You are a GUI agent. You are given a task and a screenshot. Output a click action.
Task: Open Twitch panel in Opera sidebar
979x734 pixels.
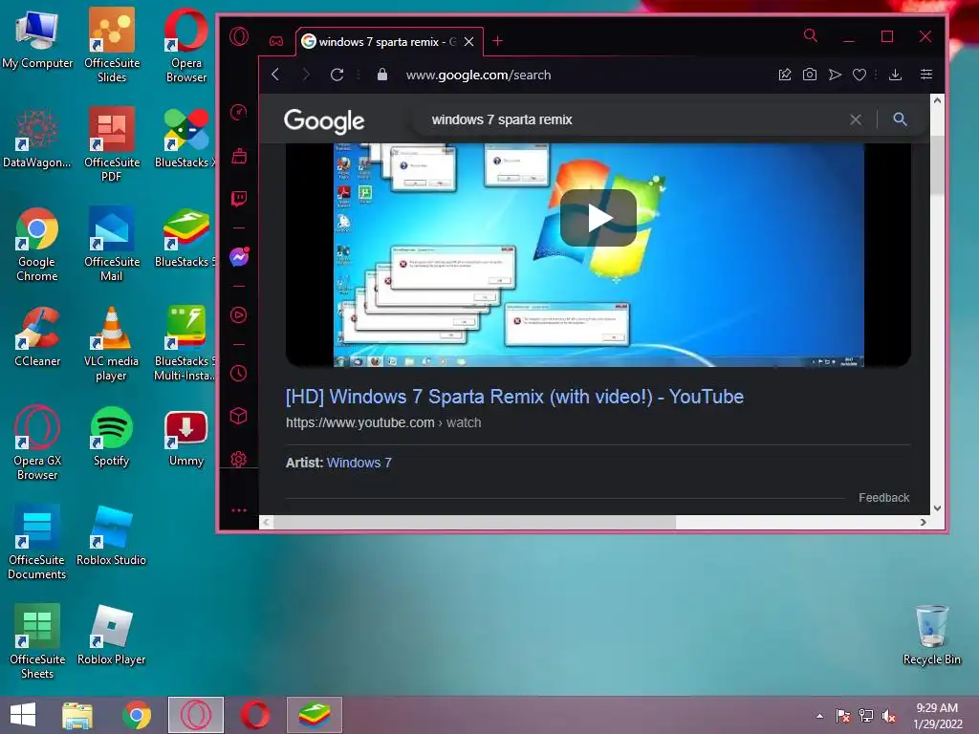238,199
